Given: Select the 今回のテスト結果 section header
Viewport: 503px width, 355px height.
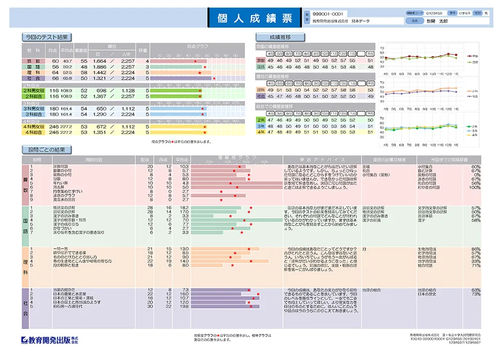Looking at the screenshot, I should click(47, 37).
